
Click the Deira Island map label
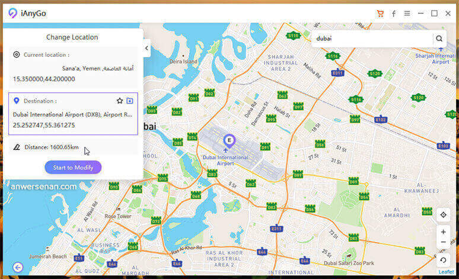pos(184,62)
